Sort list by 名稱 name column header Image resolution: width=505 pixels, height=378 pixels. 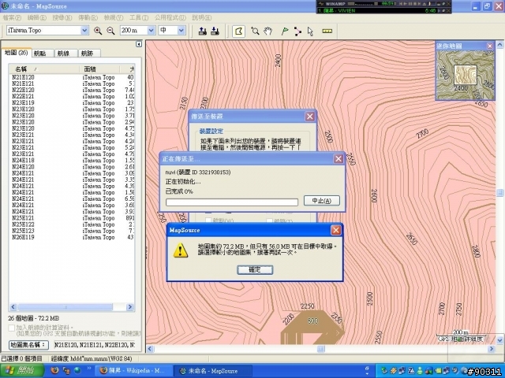[x=44, y=69]
